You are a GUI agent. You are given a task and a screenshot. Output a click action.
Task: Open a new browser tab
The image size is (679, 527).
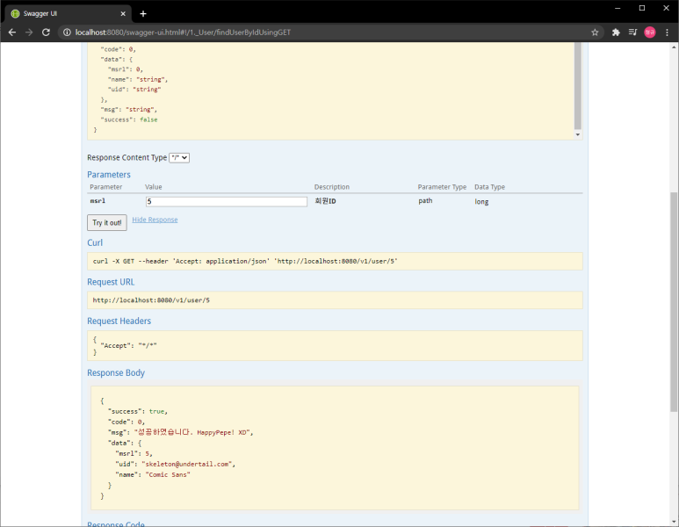point(143,14)
